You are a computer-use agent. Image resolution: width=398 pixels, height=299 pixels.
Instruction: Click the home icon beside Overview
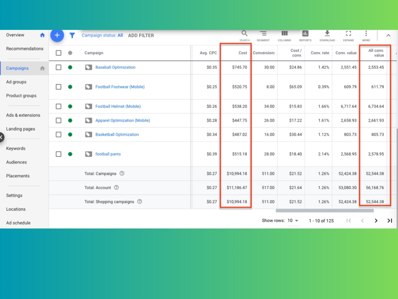tap(43, 35)
